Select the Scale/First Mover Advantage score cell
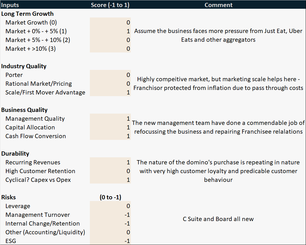Screen dimensions: 306x245 (110, 92)
